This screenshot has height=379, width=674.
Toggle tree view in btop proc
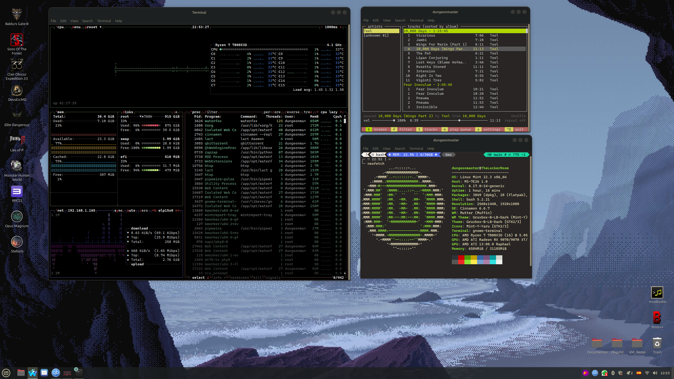(x=308, y=112)
